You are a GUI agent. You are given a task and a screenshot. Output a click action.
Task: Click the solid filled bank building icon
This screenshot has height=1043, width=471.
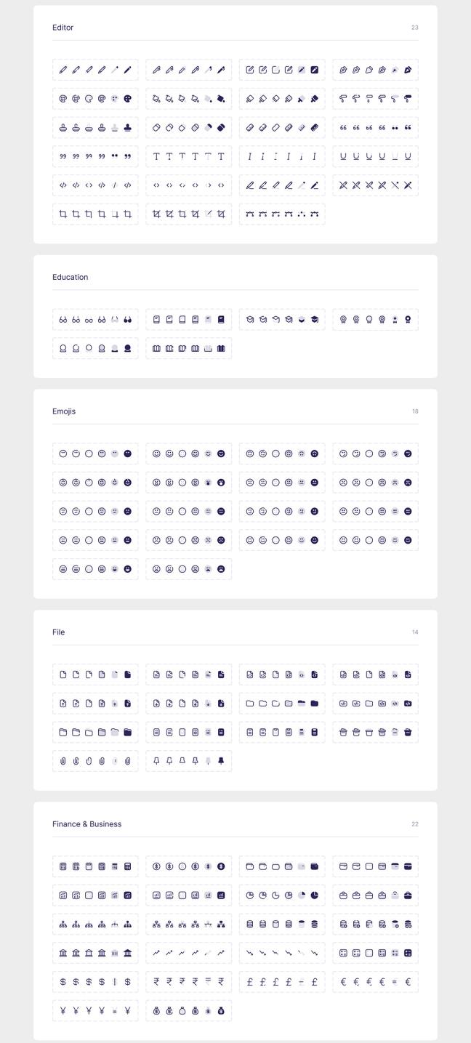coord(128,953)
